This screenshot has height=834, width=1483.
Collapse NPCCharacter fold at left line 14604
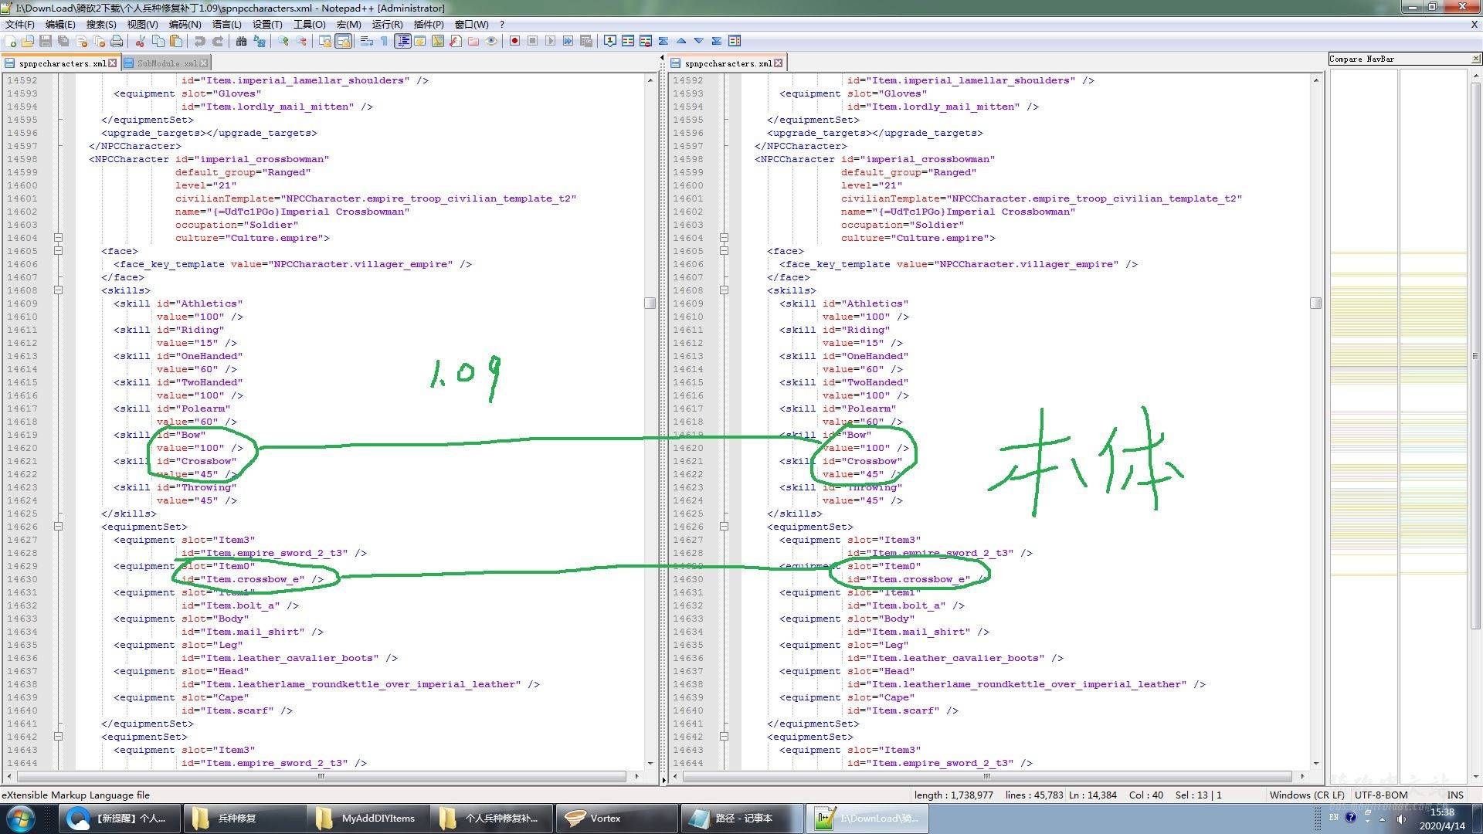58,238
